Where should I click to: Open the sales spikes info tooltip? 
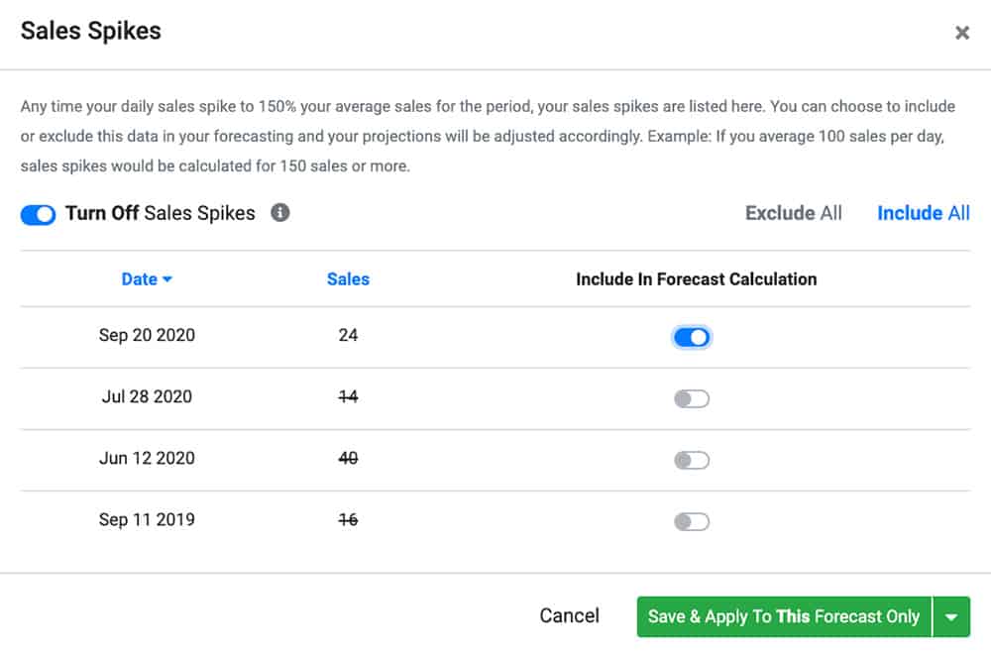pos(280,212)
